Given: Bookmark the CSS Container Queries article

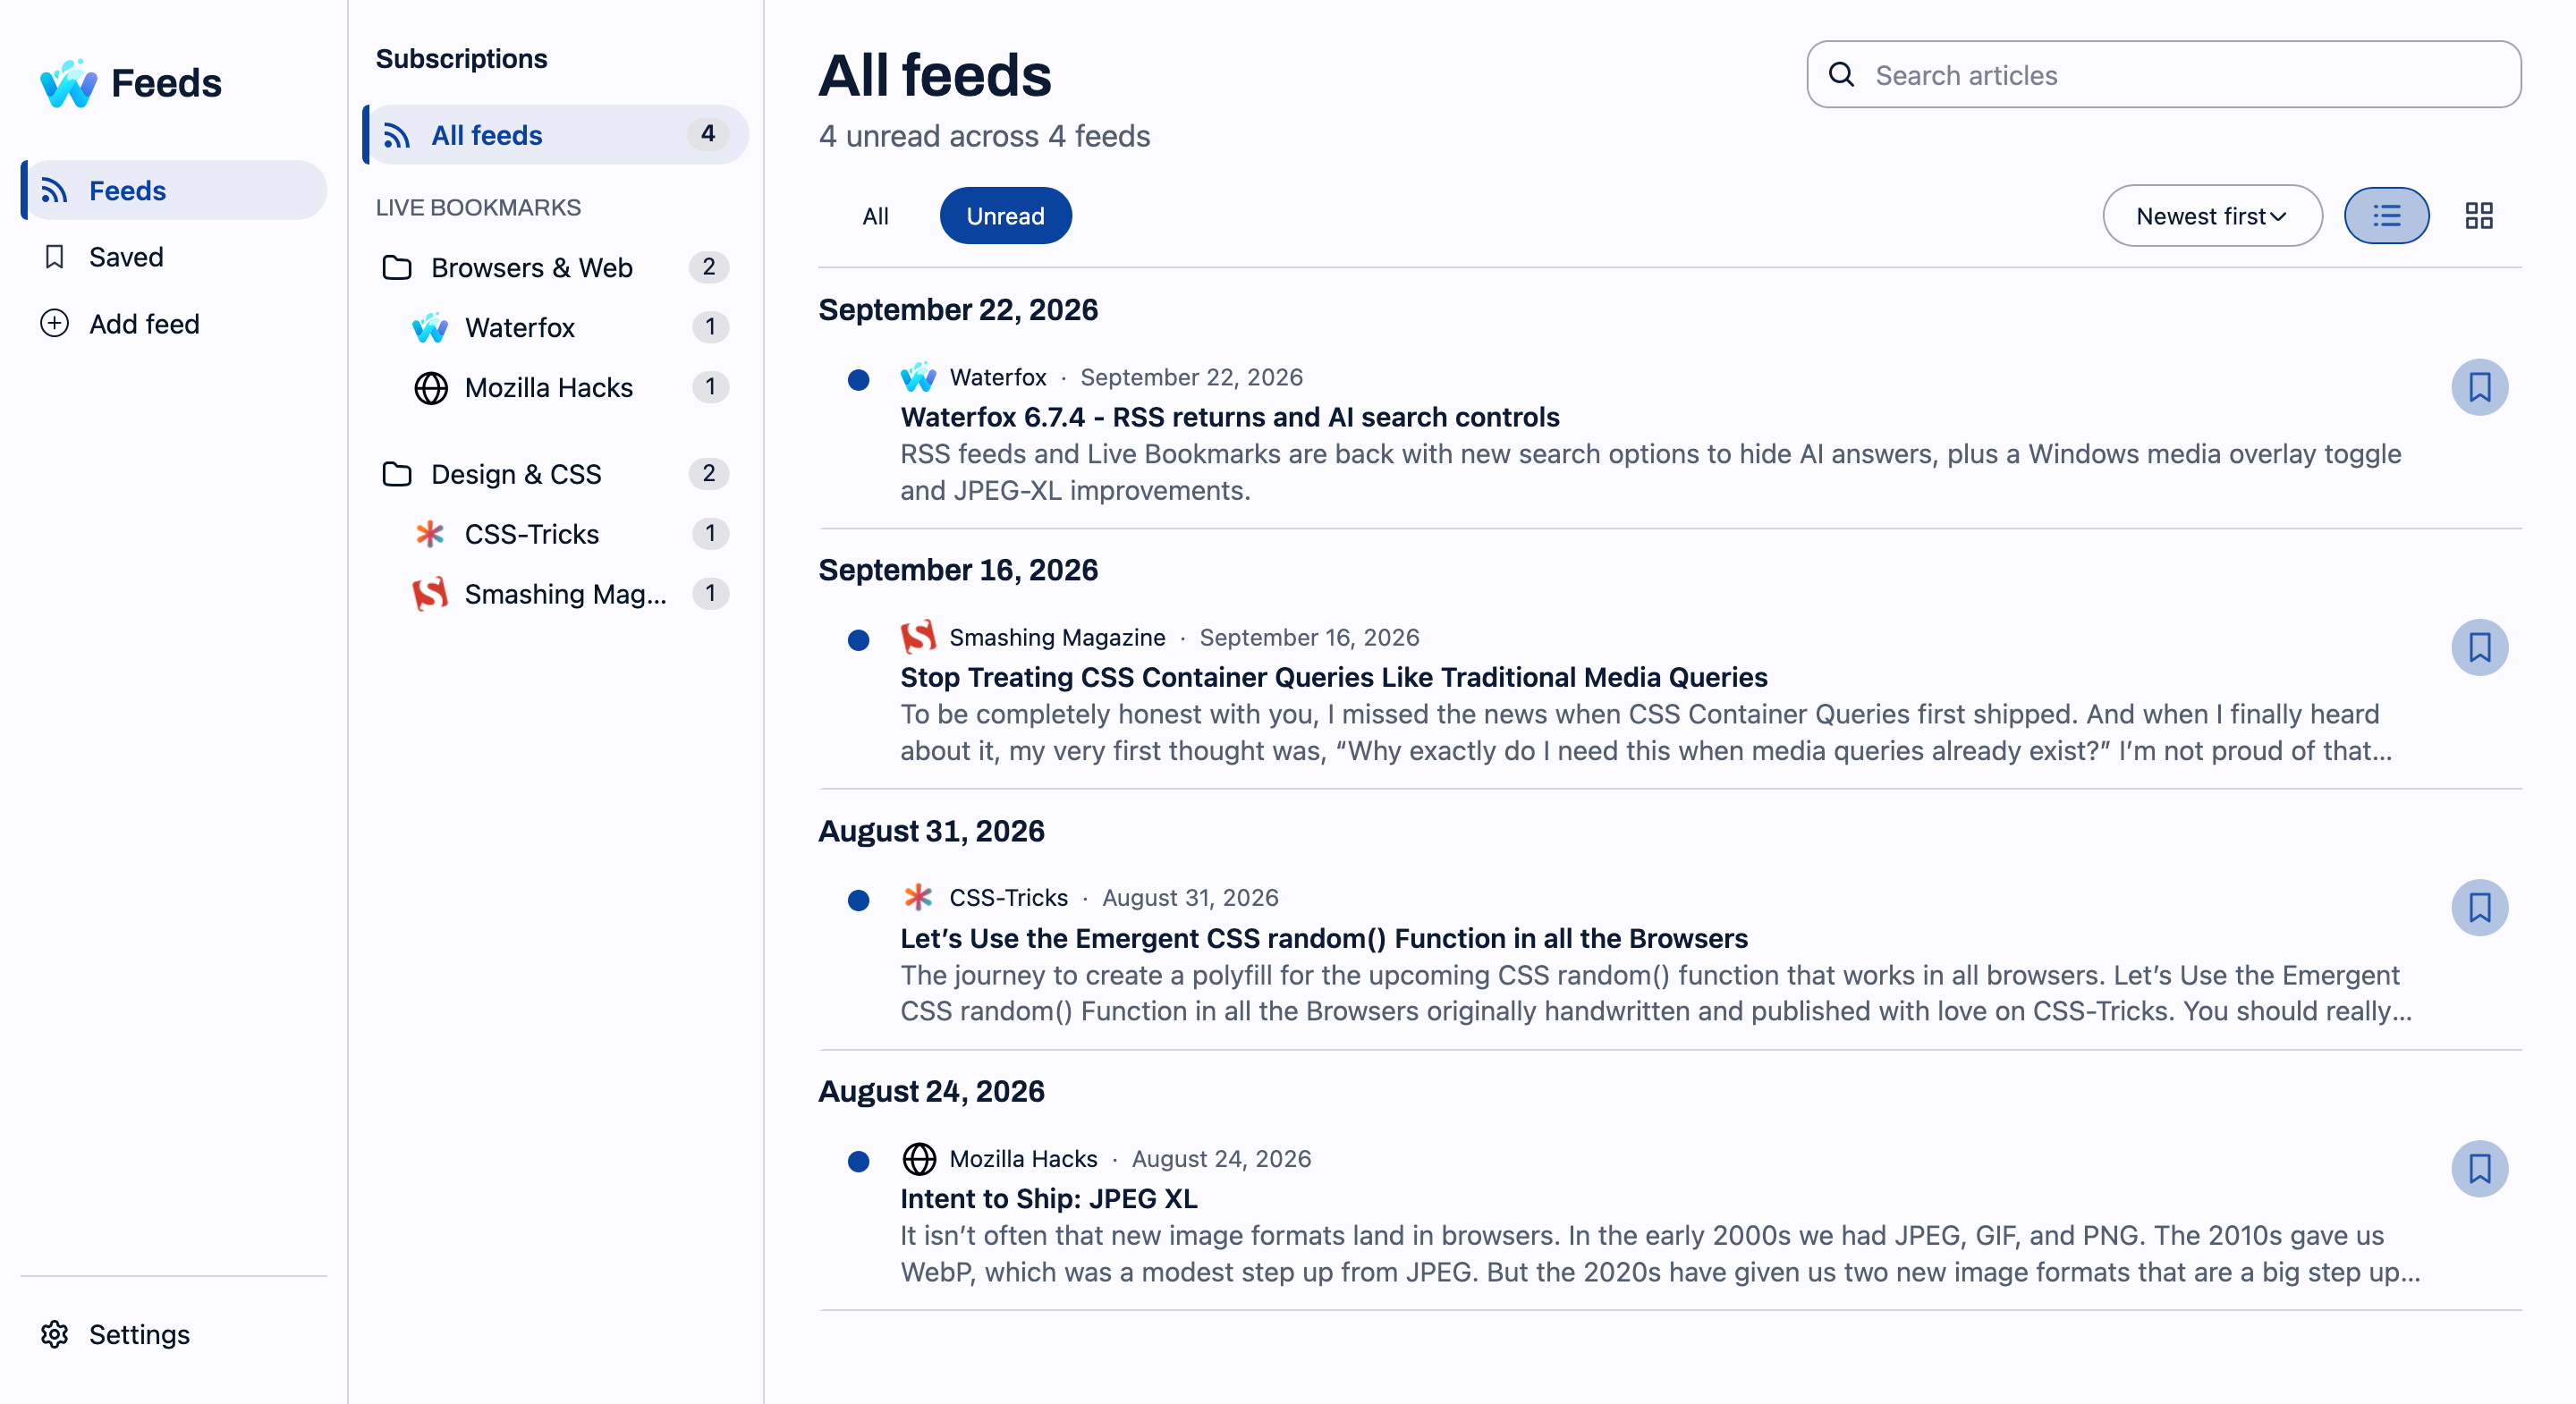Looking at the screenshot, I should point(2480,648).
